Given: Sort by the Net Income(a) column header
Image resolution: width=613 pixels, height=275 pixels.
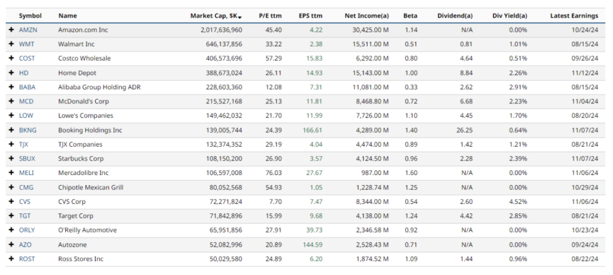Looking at the screenshot, I should (367, 16).
